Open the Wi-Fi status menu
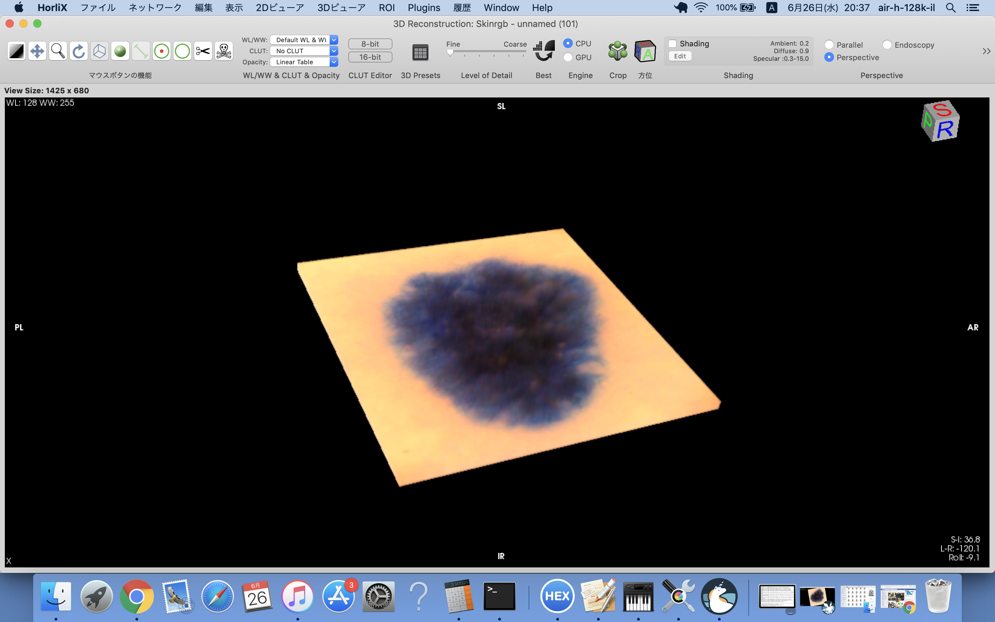 701,7
